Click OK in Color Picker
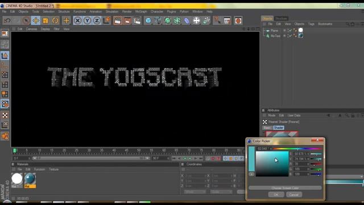This screenshot has width=364, height=205. [x=276, y=195]
